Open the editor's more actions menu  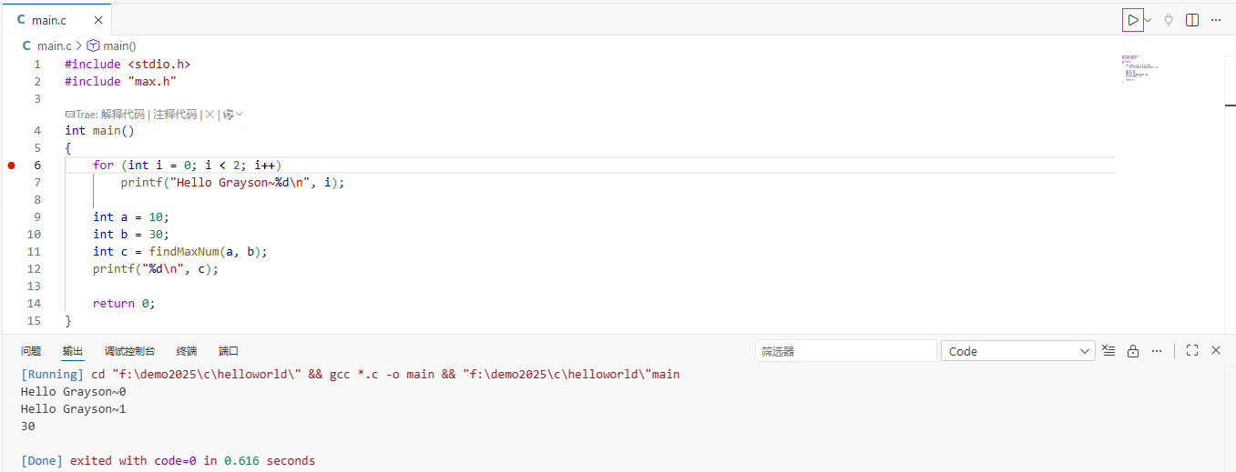pos(1216,20)
